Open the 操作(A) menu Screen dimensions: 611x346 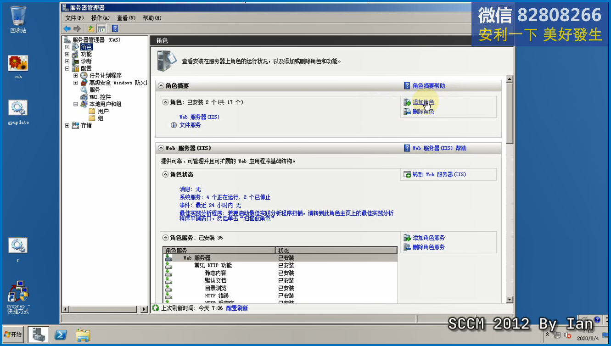100,18
